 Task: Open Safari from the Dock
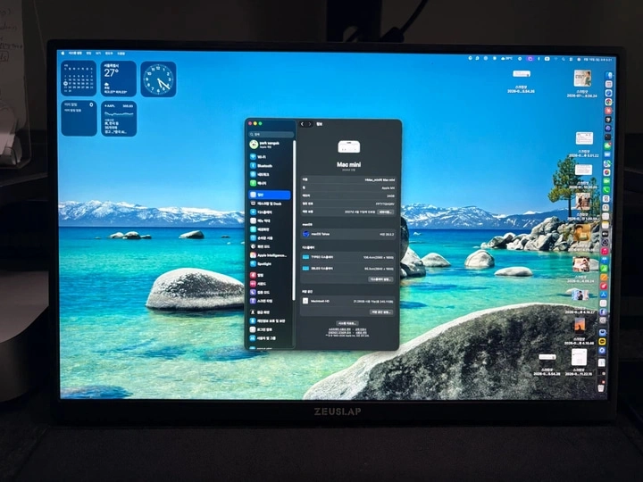(609, 94)
